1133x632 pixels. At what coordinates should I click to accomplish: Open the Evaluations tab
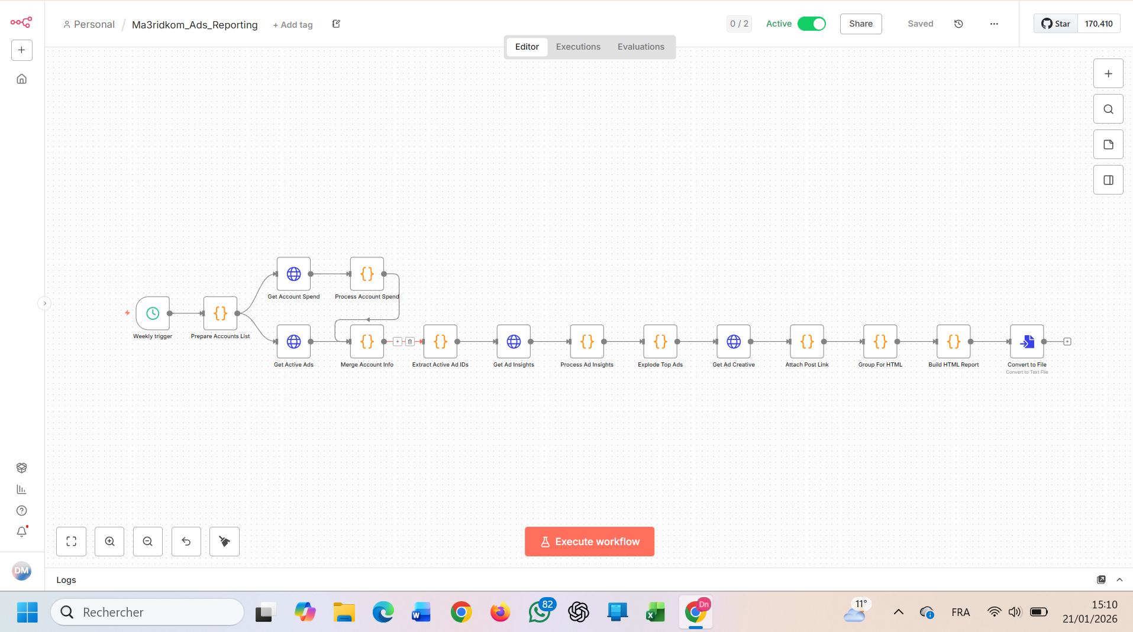click(x=641, y=47)
